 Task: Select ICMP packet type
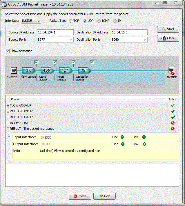click(99, 21)
